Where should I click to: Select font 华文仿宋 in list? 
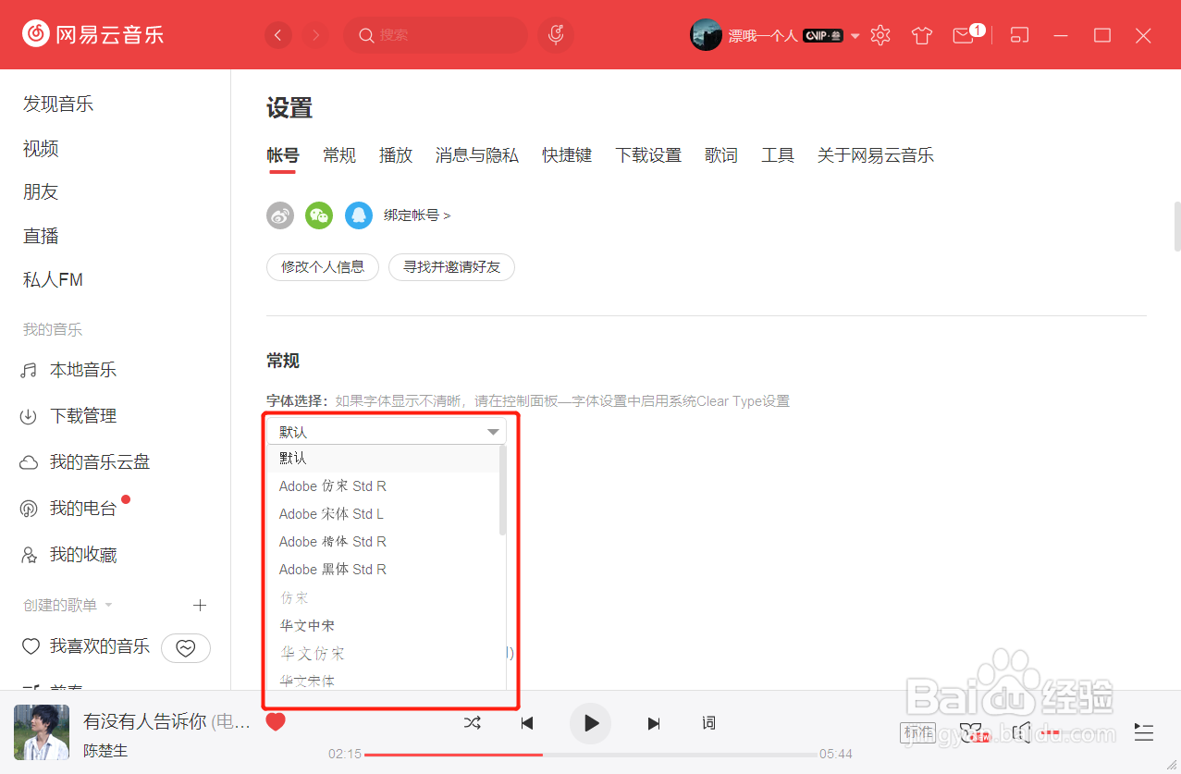pyautogui.click(x=383, y=654)
